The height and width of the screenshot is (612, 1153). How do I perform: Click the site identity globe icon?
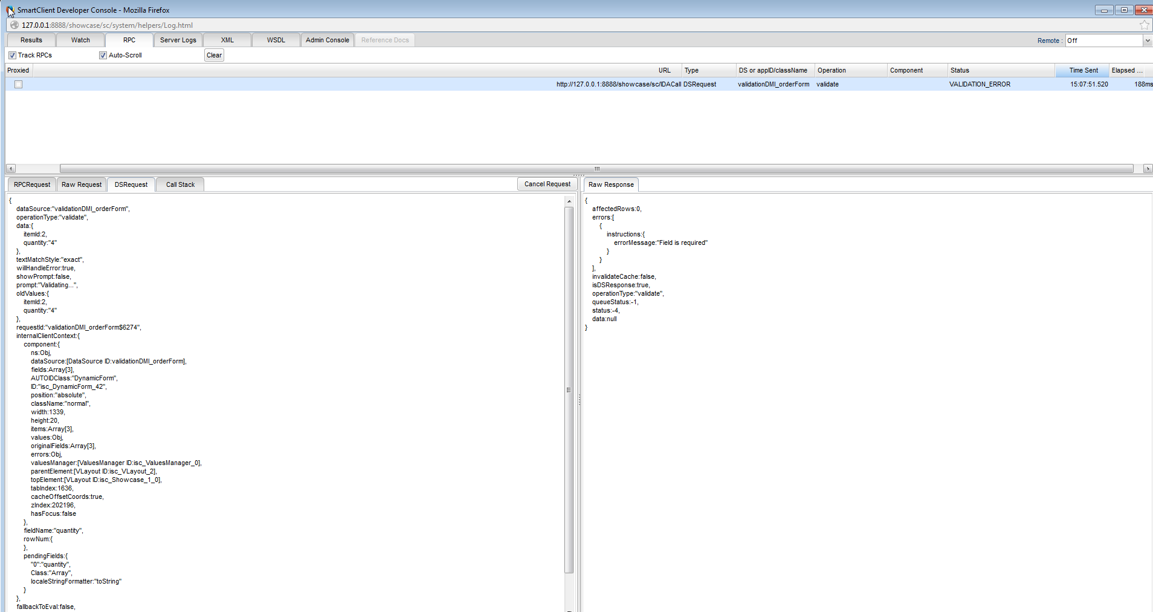(x=14, y=25)
